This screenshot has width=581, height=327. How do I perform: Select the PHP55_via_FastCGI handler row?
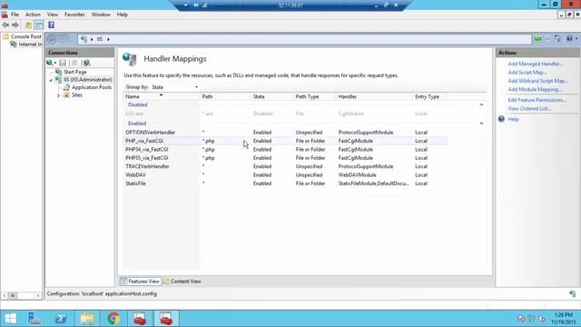tap(285, 158)
